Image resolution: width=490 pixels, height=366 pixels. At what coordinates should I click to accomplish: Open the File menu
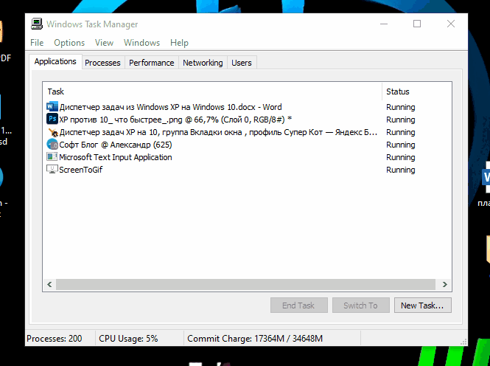point(37,43)
